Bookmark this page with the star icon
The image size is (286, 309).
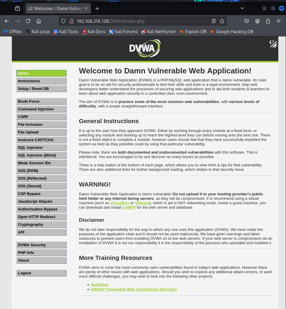click(x=222, y=21)
